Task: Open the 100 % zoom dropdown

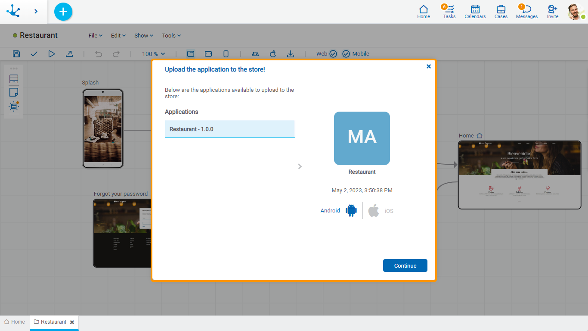Action: pos(154,54)
